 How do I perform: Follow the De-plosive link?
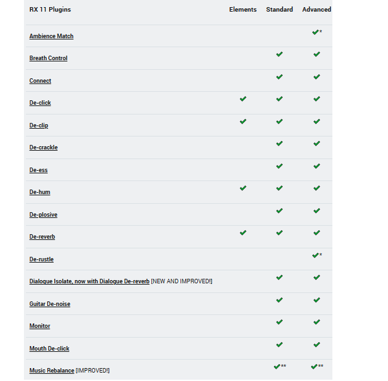(43, 215)
